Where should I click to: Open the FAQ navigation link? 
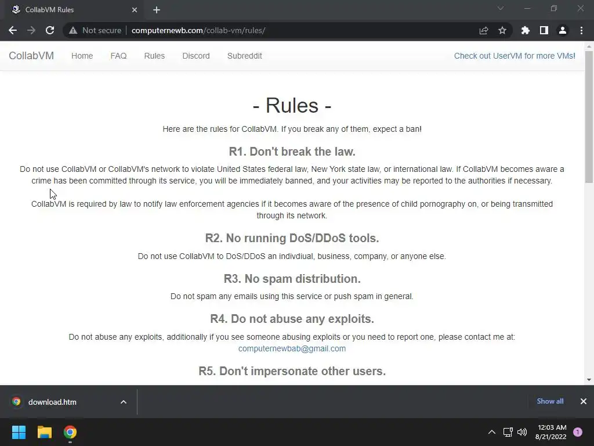(118, 56)
